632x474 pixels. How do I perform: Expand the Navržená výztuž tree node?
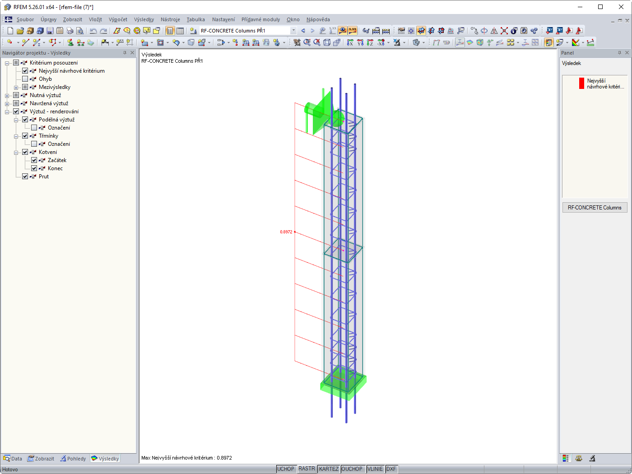tap(7, 104)
